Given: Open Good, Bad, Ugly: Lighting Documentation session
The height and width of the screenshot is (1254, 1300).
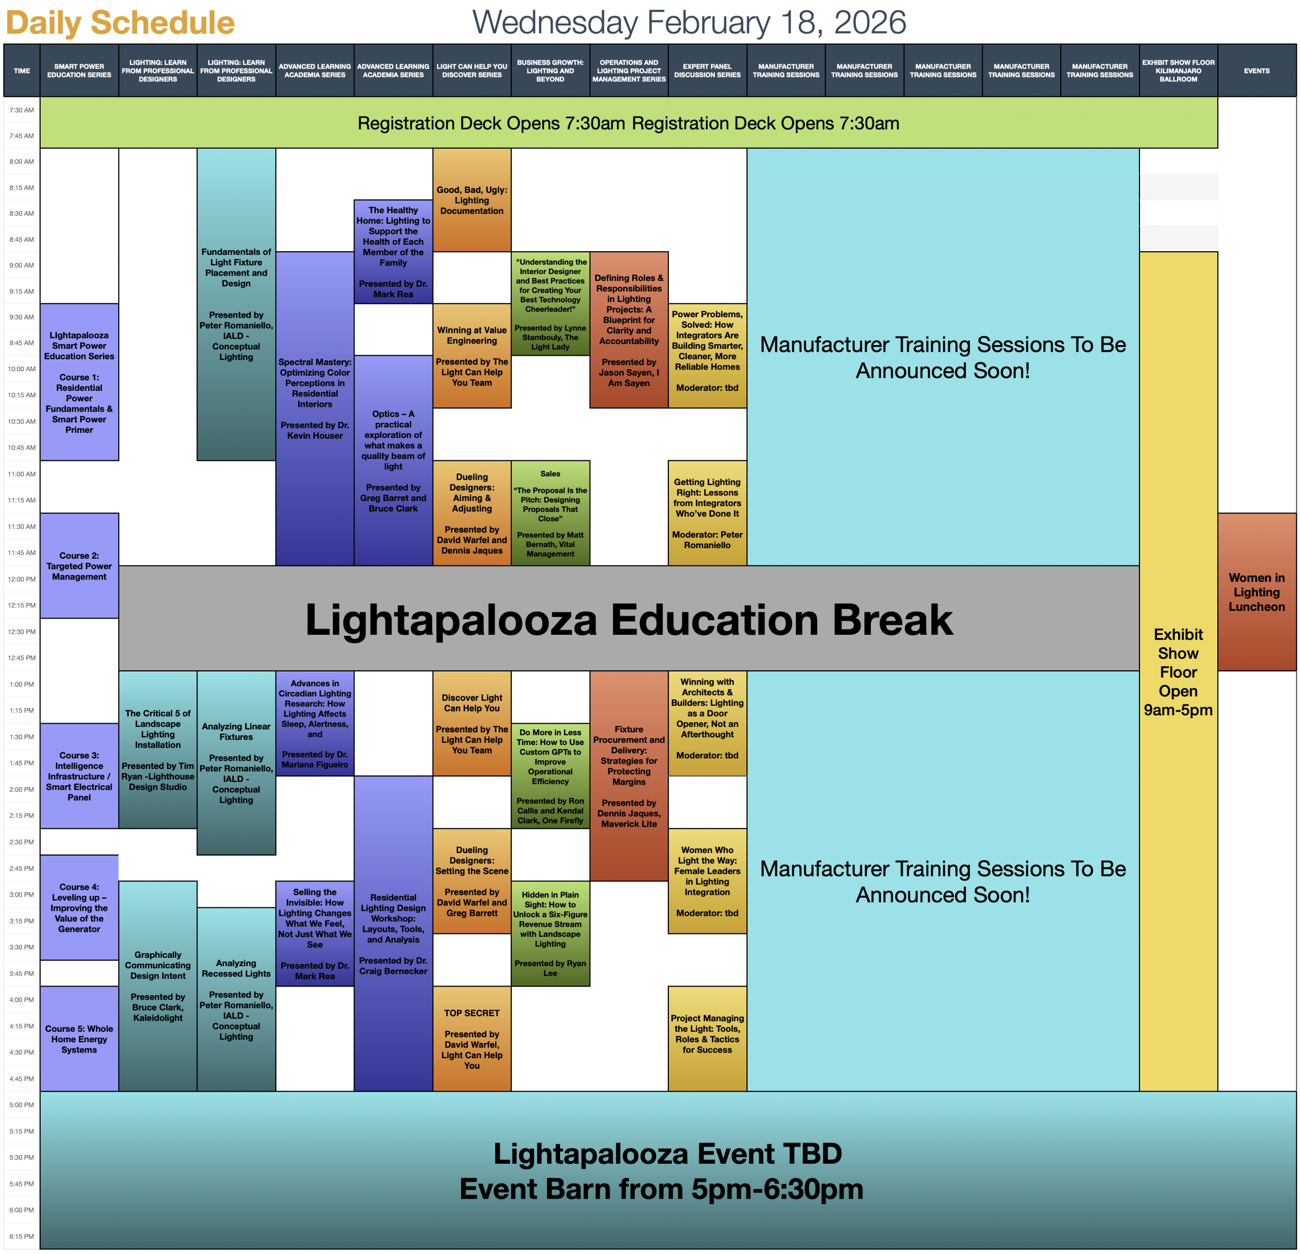Looking at the screenshot, I should click(472, 200).
